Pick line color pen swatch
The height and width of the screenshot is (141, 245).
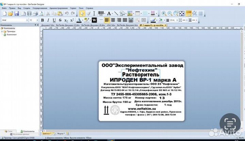(153, 20)
